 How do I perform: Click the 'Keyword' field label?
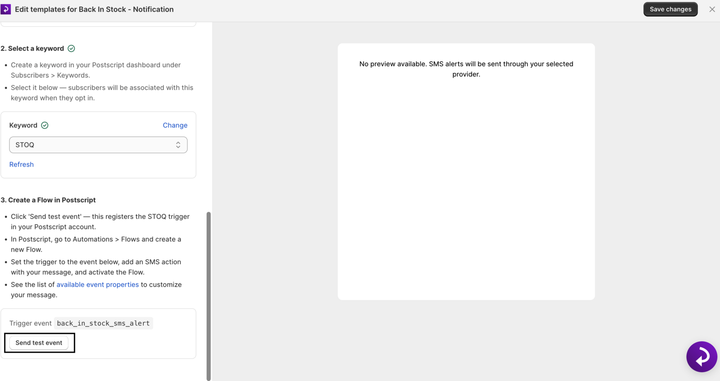(23, 125)
